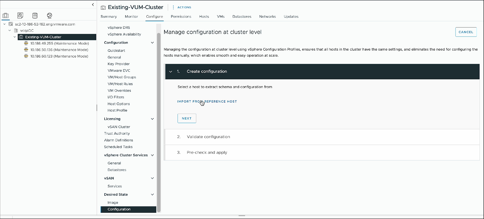
Task: Open VM/Host Rules
Action: (120, 84)
